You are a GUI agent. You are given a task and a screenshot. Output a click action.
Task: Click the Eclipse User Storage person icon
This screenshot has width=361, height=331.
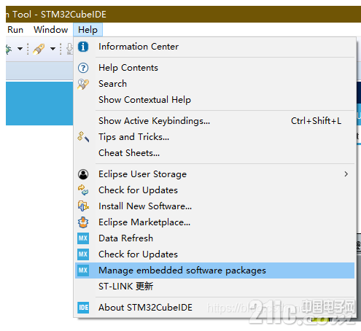click(x=83, y=174)
